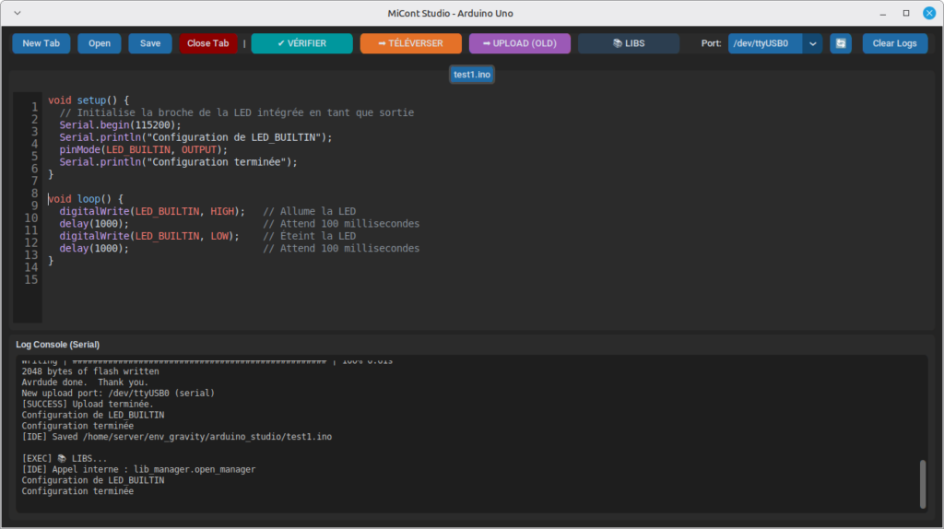Open the window menu chevron in title bar
Screen dimensions: 944x529
pyautogui.click(x=18, y=13)
